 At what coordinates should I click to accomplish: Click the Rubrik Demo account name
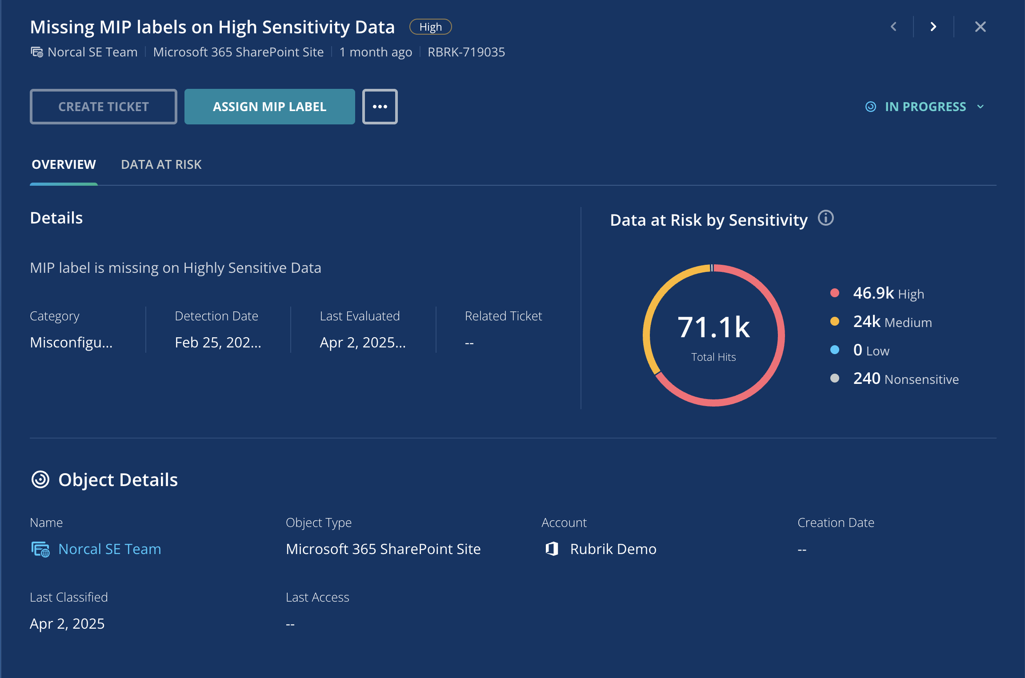click(x=613, y=549)
